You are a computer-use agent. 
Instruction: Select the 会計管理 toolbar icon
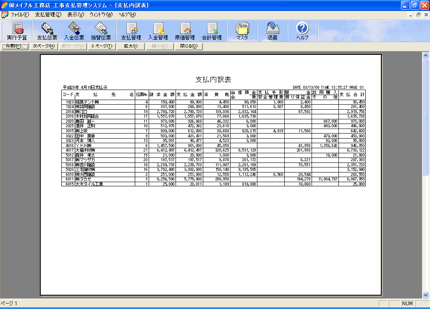pyautogui.click(x=212, y=31)
